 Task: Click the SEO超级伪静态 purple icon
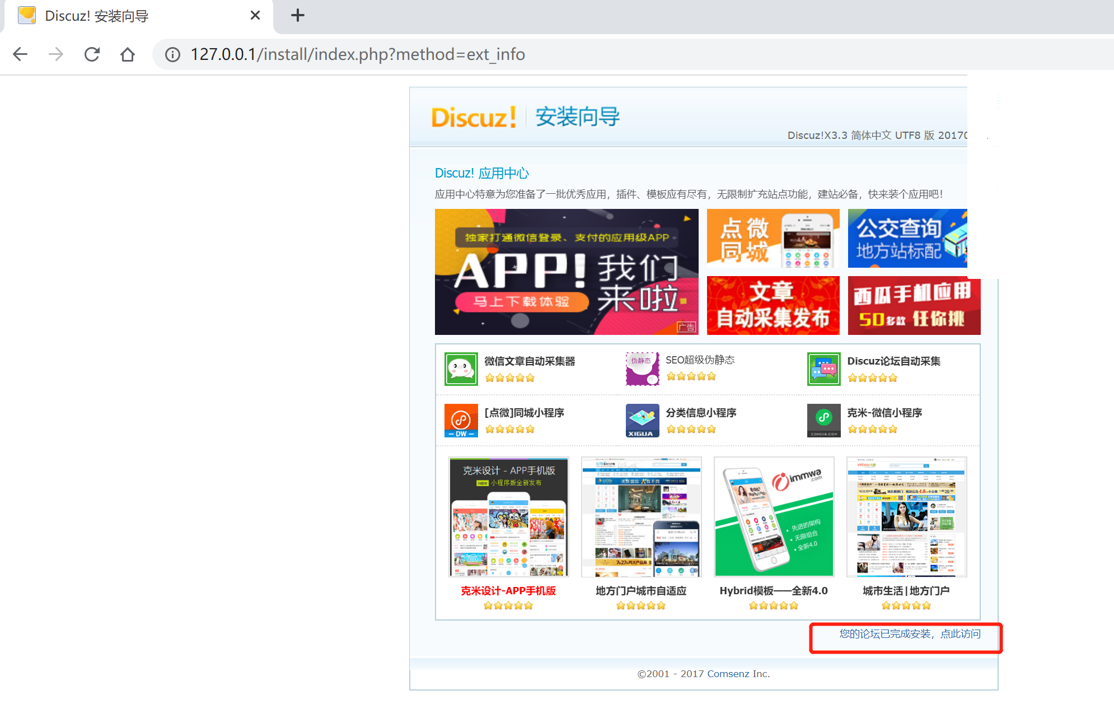642,369
